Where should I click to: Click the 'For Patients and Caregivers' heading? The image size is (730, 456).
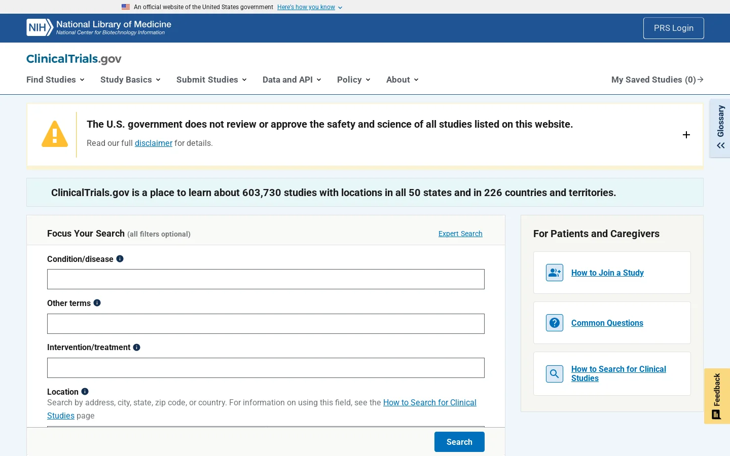[596, 234]
